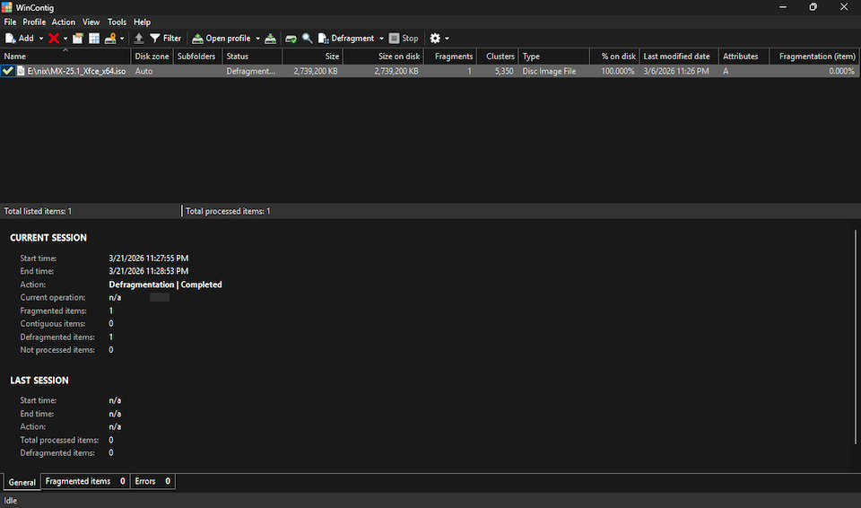Sort by Last modified date column header
Screen dimensions: 861x508
pyautogui.click(x=677, y=56)
